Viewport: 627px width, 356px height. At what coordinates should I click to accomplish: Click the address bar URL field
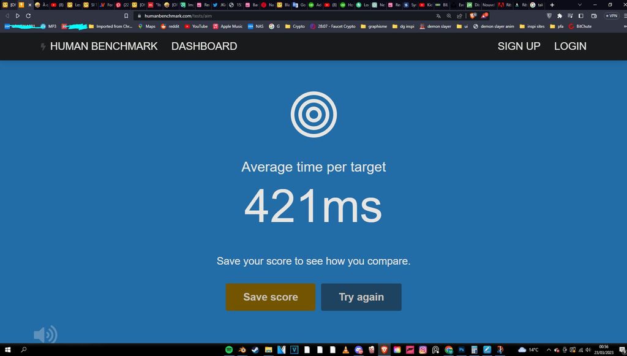click(276, 16)
